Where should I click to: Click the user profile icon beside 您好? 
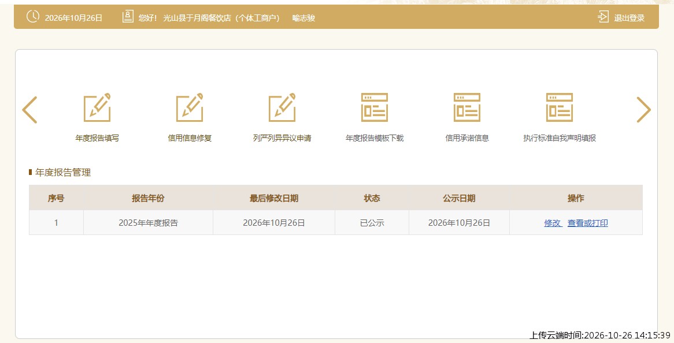point(128,17)
